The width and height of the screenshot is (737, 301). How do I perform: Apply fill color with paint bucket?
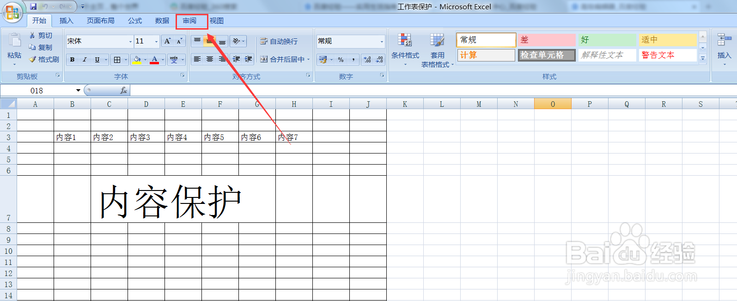coord(137,60)
